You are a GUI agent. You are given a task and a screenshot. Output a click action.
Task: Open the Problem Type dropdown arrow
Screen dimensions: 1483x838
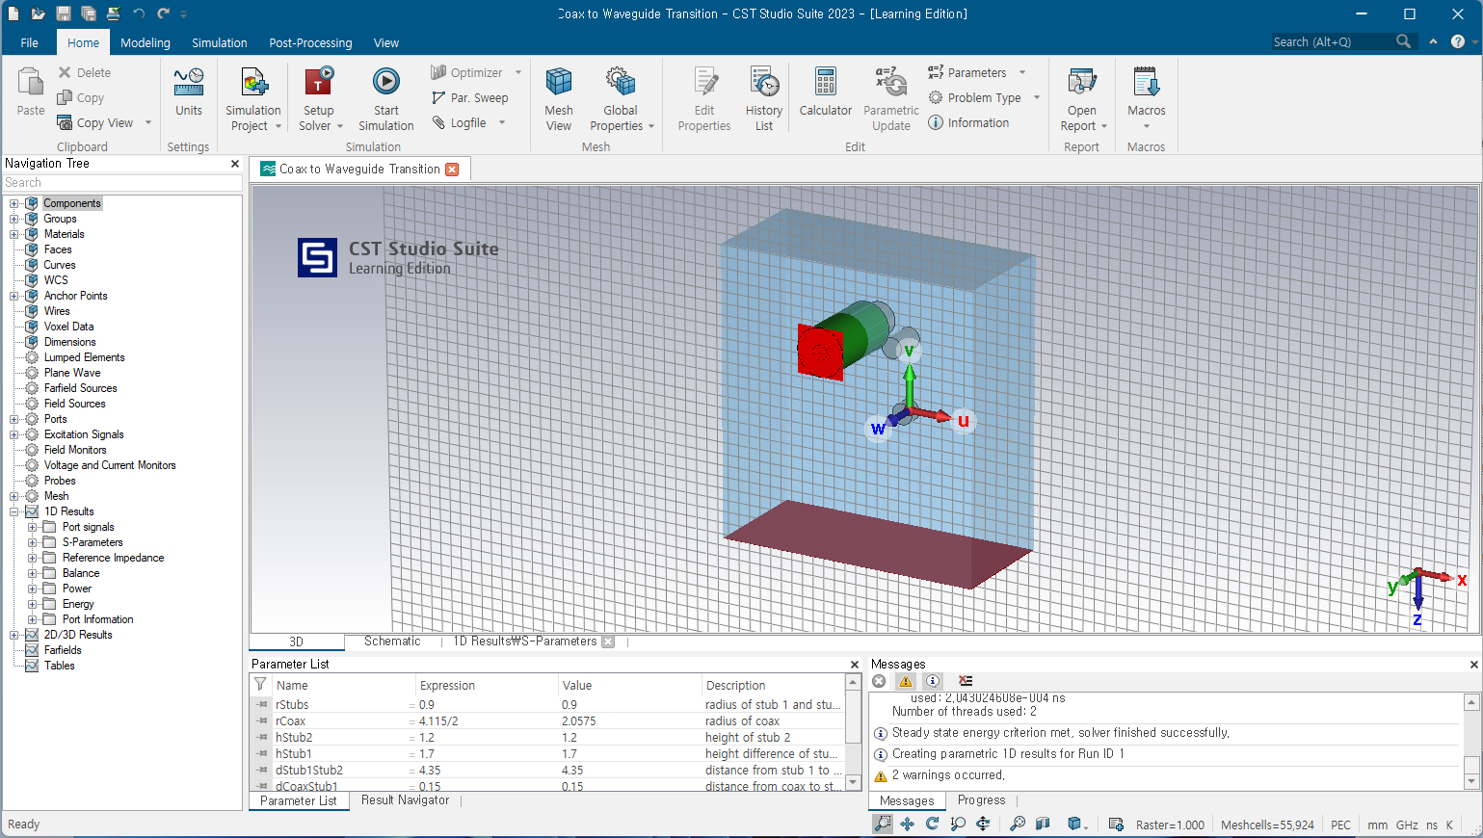tap(1037, 98)
